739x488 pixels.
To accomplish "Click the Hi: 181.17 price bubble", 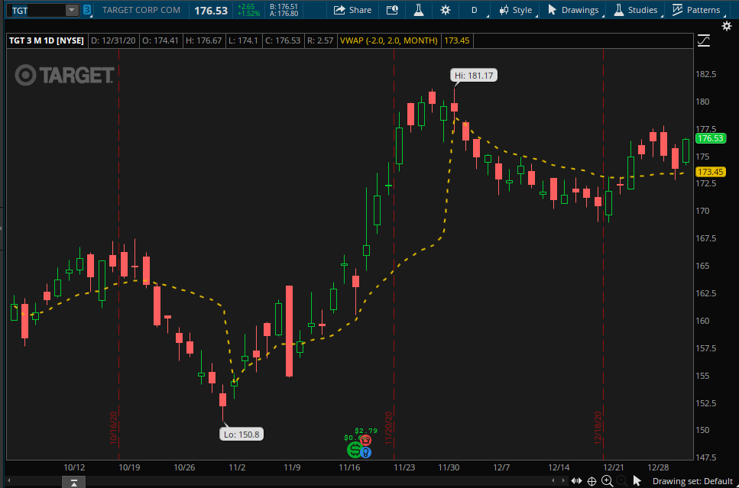I will tap(474, 76).
